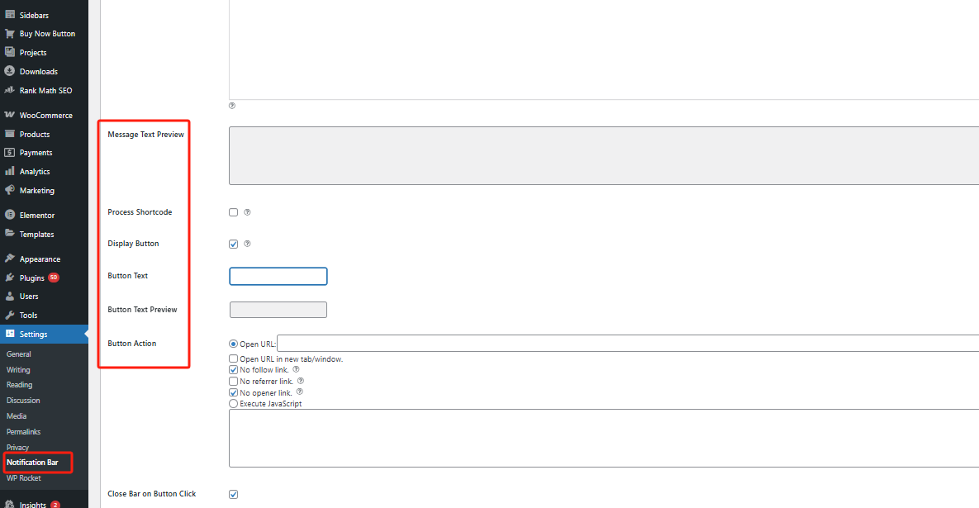The height and width of the screenshot is (508, 979).
Task: Click the Settings menu icon
Action: pos(10,334)
